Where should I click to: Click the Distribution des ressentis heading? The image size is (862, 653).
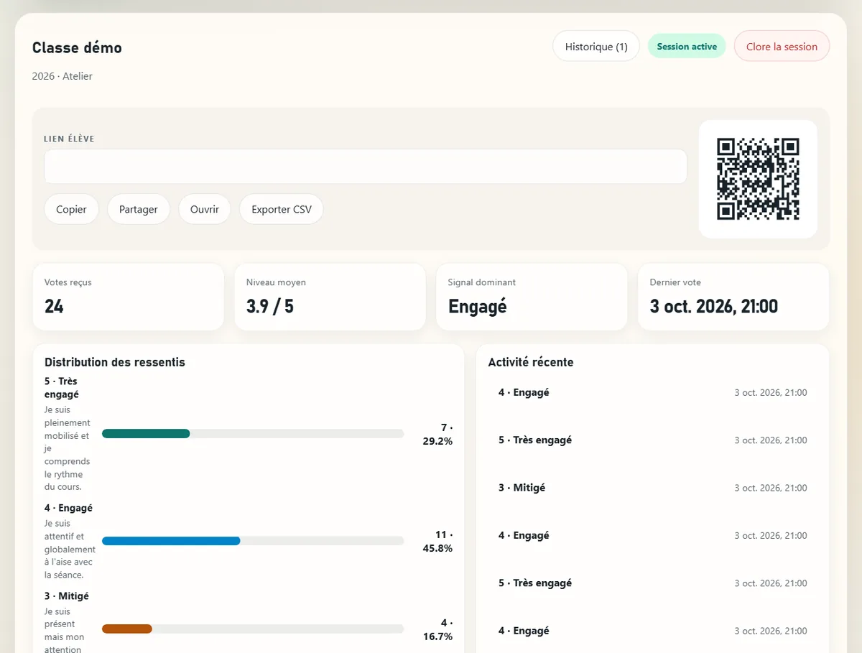coord(115,362)
